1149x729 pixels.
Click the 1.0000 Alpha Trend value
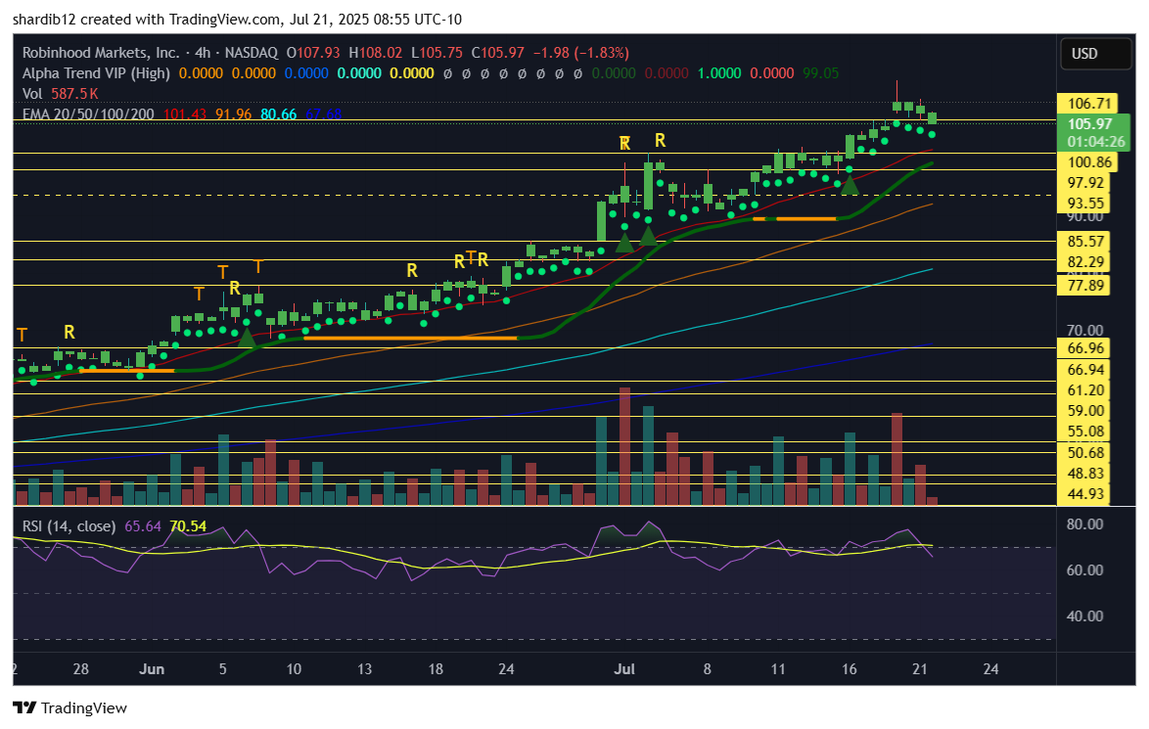(x=718, y=73)
